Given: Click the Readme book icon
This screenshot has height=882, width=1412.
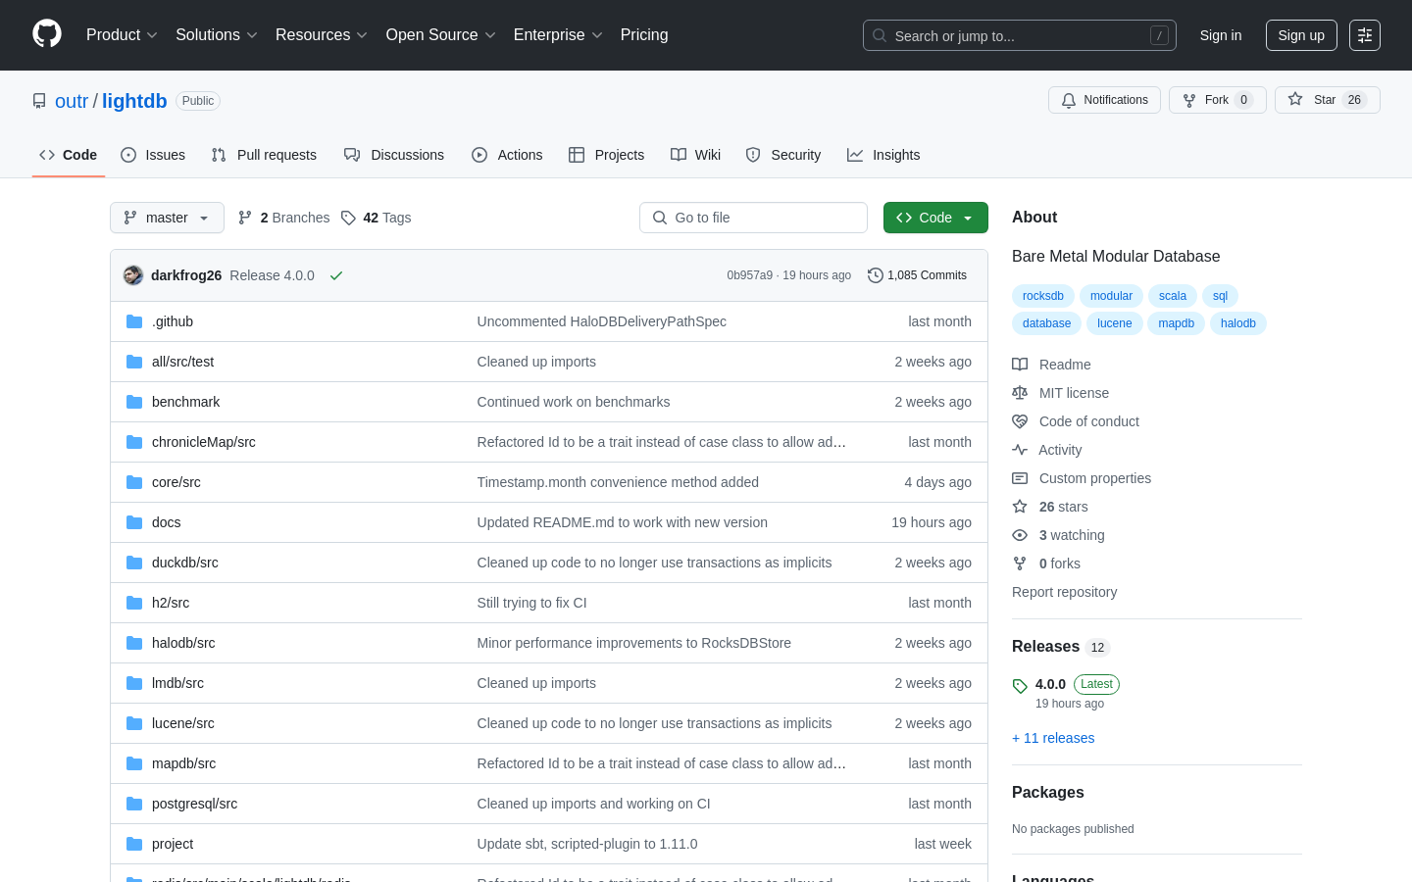Looking at the screenshot, I should (x=1020, y=365).
